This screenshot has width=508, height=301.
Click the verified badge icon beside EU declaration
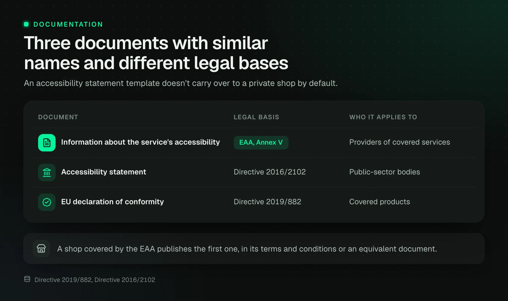pos(47,202)
